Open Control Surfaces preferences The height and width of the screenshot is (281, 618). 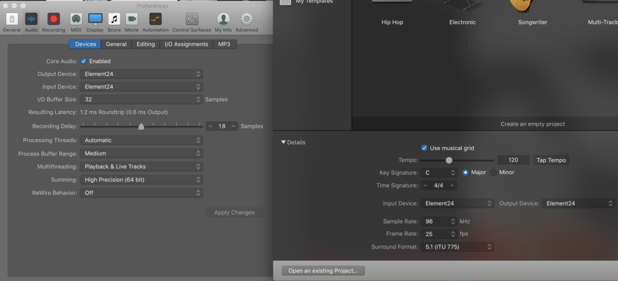pos(191,20)
